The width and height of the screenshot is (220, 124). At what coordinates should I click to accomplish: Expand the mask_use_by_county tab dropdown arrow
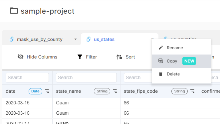click(76, 39)
